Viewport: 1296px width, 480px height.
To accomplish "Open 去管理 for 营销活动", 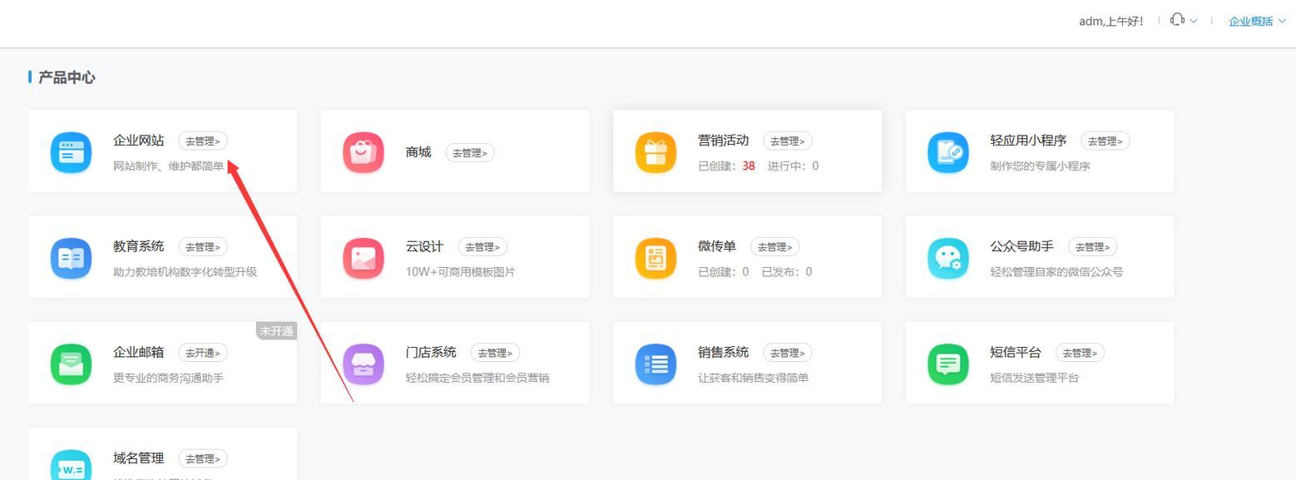I will coord(788,141).
